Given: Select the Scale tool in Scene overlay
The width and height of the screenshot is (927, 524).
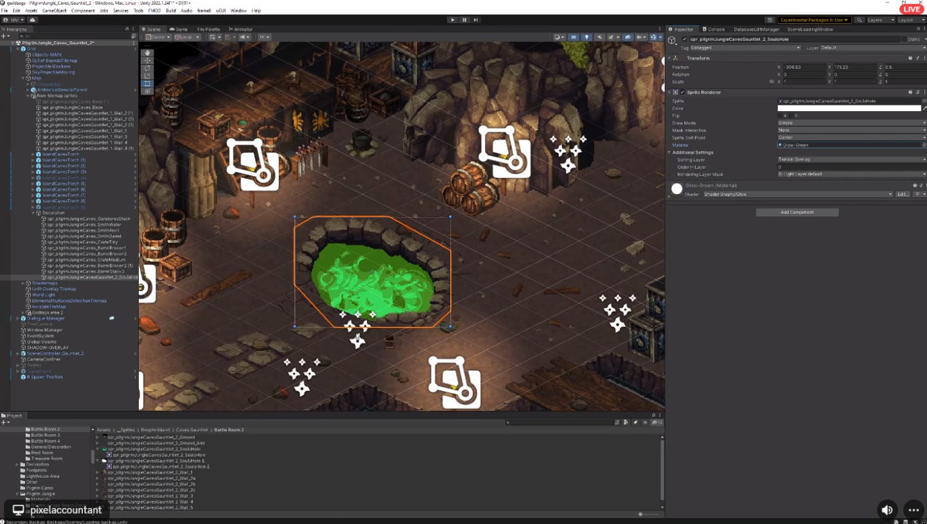Looking at the screenshot, I should (x=147, y=76).
